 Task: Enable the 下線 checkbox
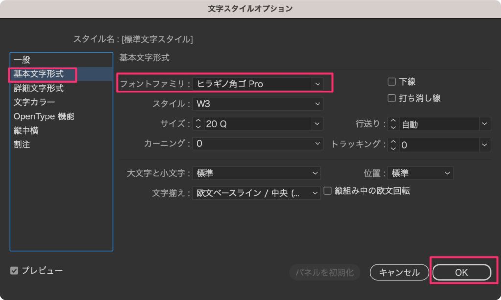pos(392,82)
